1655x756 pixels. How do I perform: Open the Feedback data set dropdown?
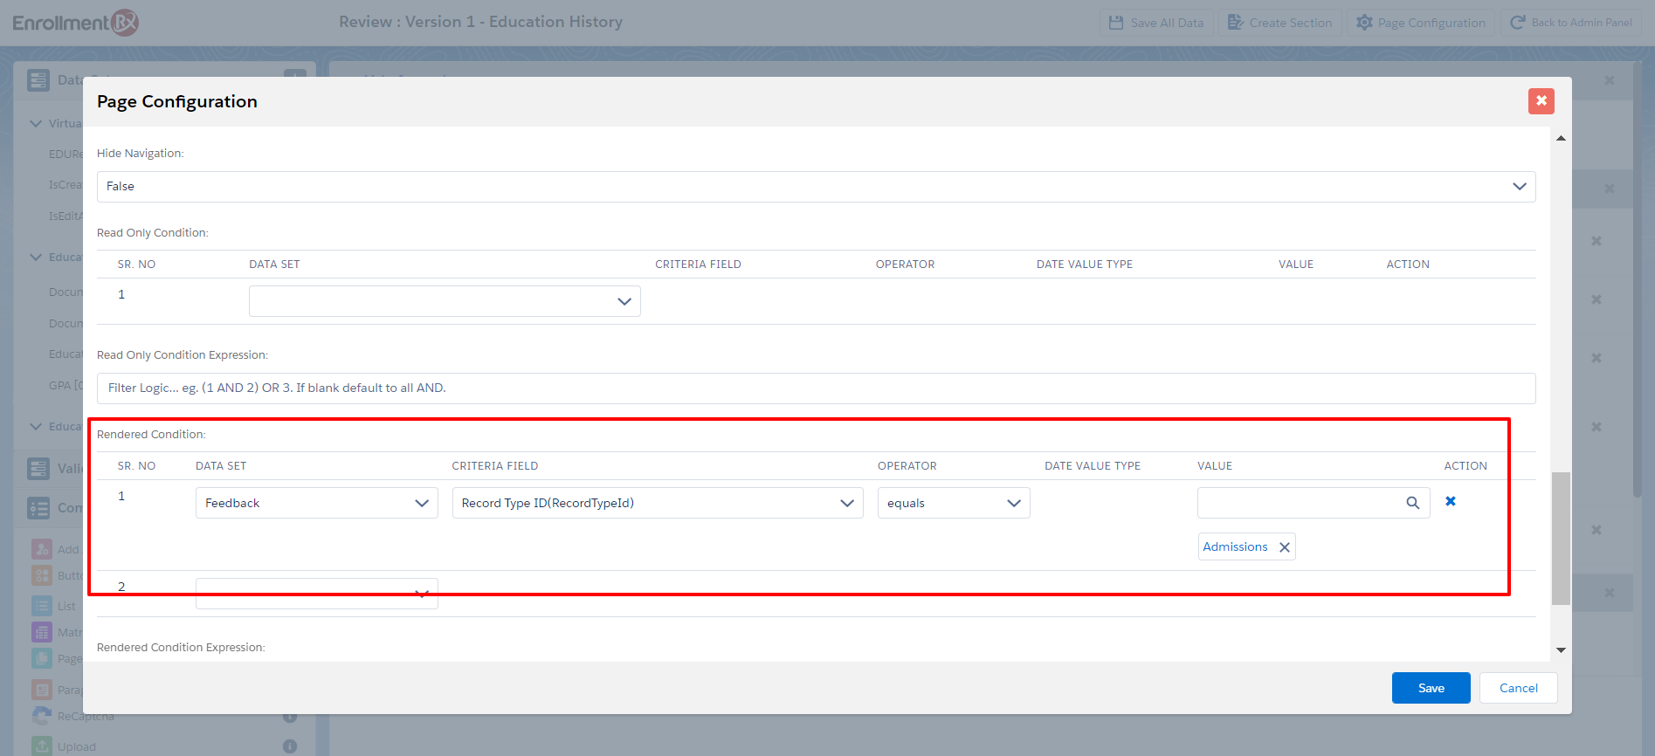[x=316, y=503]
